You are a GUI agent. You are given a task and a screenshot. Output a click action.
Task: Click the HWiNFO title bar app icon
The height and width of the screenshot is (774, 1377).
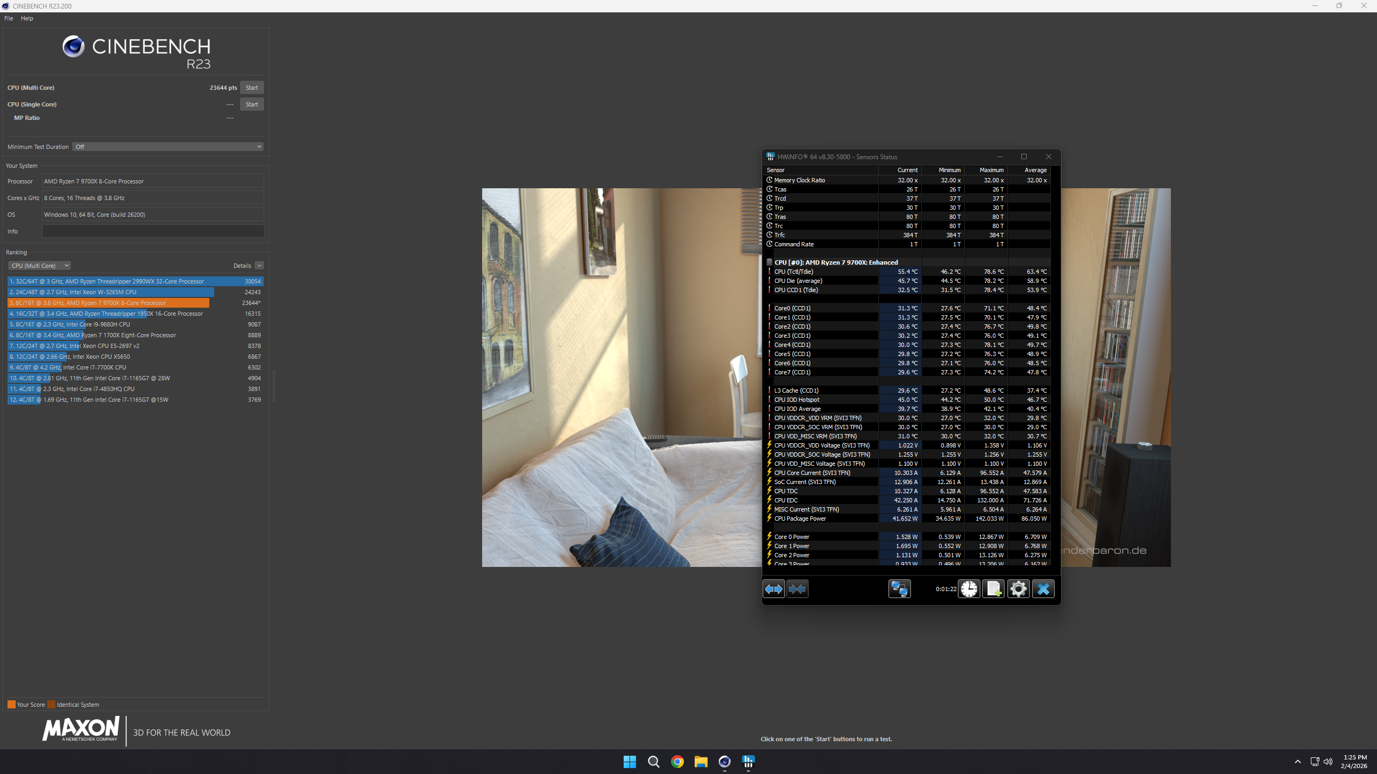771,157
